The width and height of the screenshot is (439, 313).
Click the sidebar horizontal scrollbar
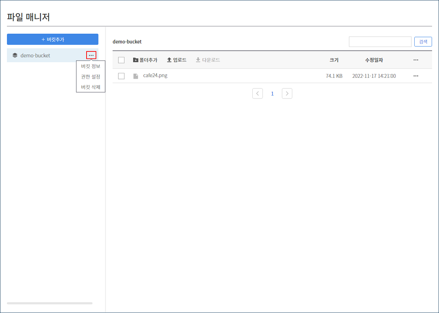49,303
